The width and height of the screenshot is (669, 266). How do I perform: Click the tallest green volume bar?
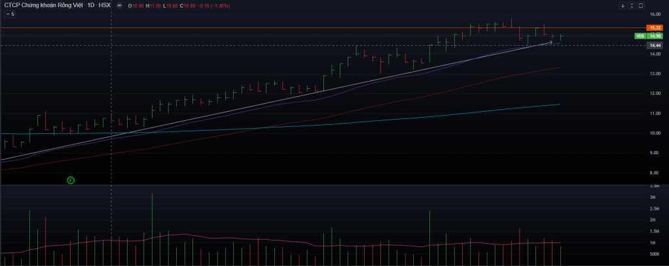(152, 229)
